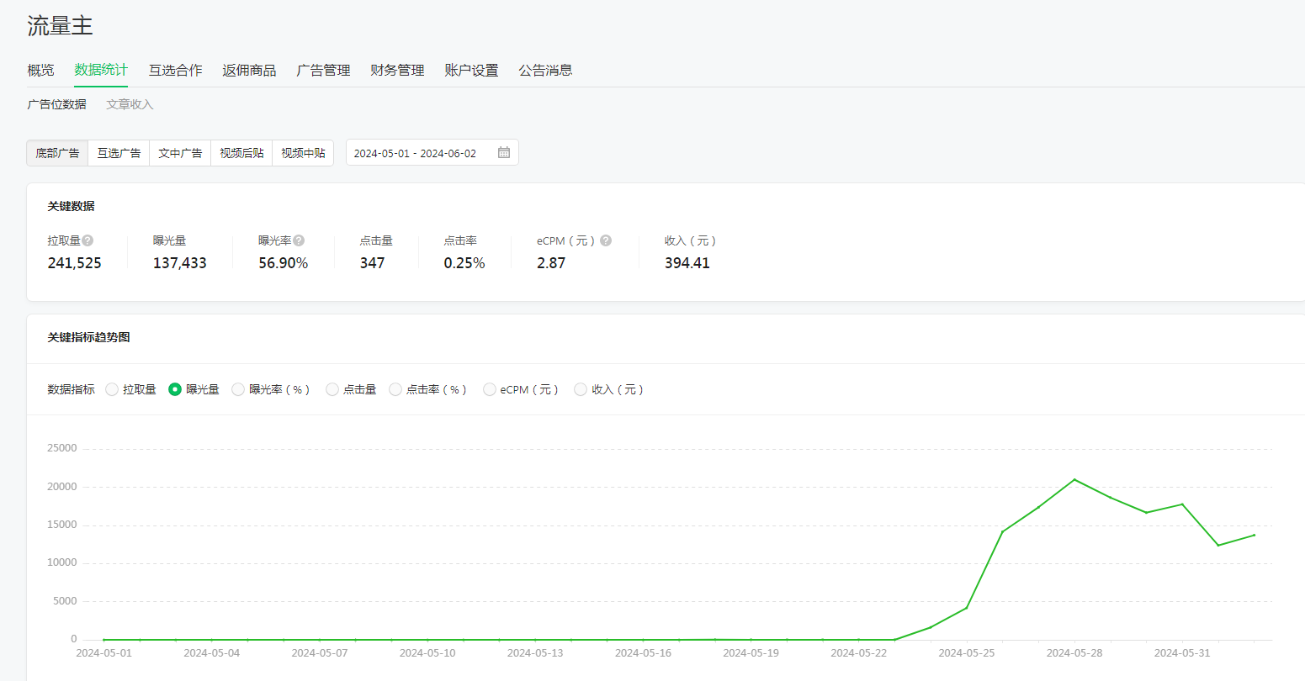This screenshot has height=681, width=1305.
Task: Select the 点击量 radio button
Action: point(332,389)
